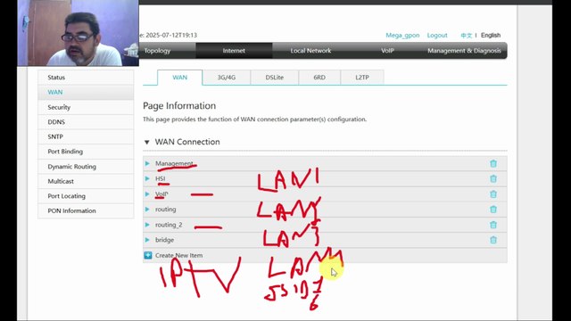Delete the HSI connection using its trash icon
571x321 pixels.
click(x=493, y=178)
